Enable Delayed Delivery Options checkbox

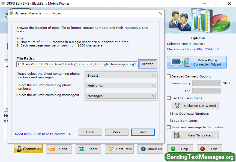click(x=169, y=76)
